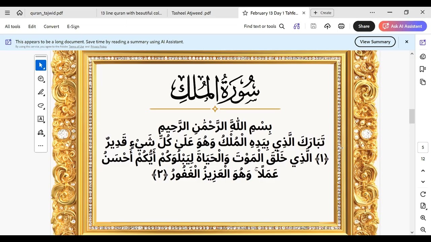Choose the Highlight pen tool
Image resolution: width=431 pixels, height=242 pixels.
pos(41,92)
